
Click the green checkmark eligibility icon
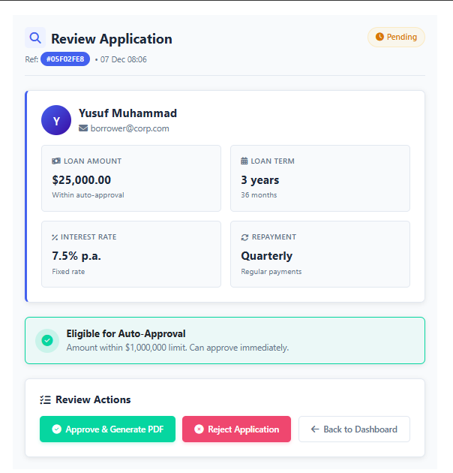(47, 341)
